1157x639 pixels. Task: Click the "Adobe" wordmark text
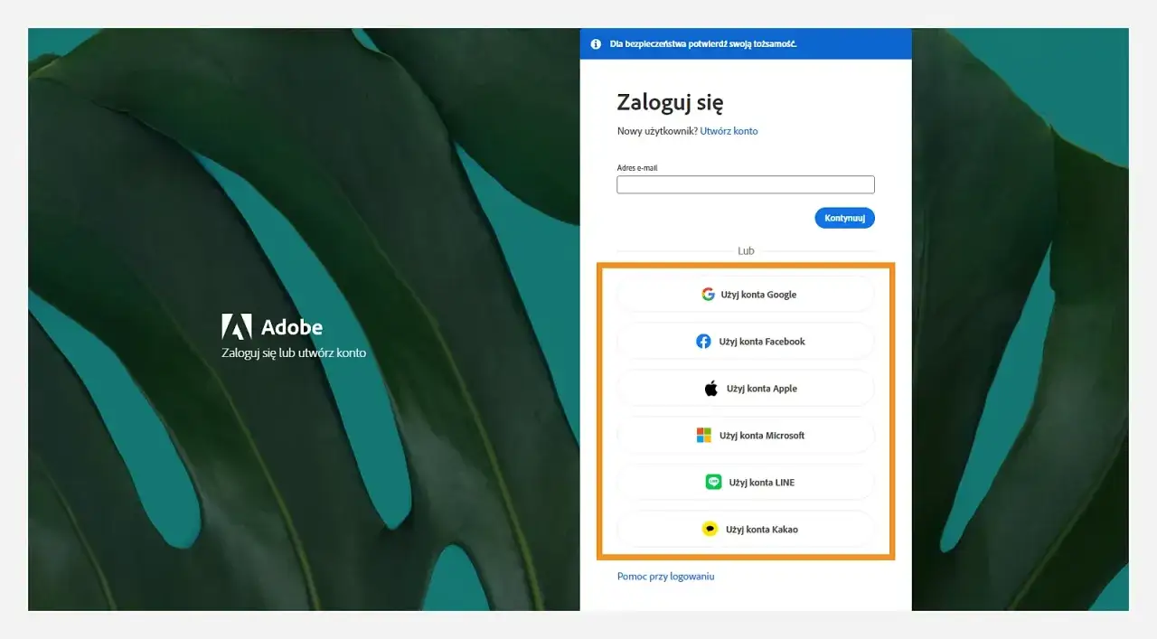(x=291, y=327)
